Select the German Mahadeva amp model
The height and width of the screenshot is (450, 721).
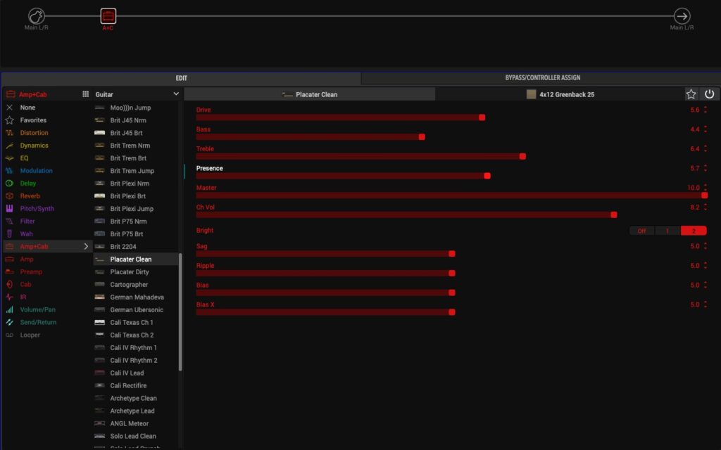click(x=136, y=297)
